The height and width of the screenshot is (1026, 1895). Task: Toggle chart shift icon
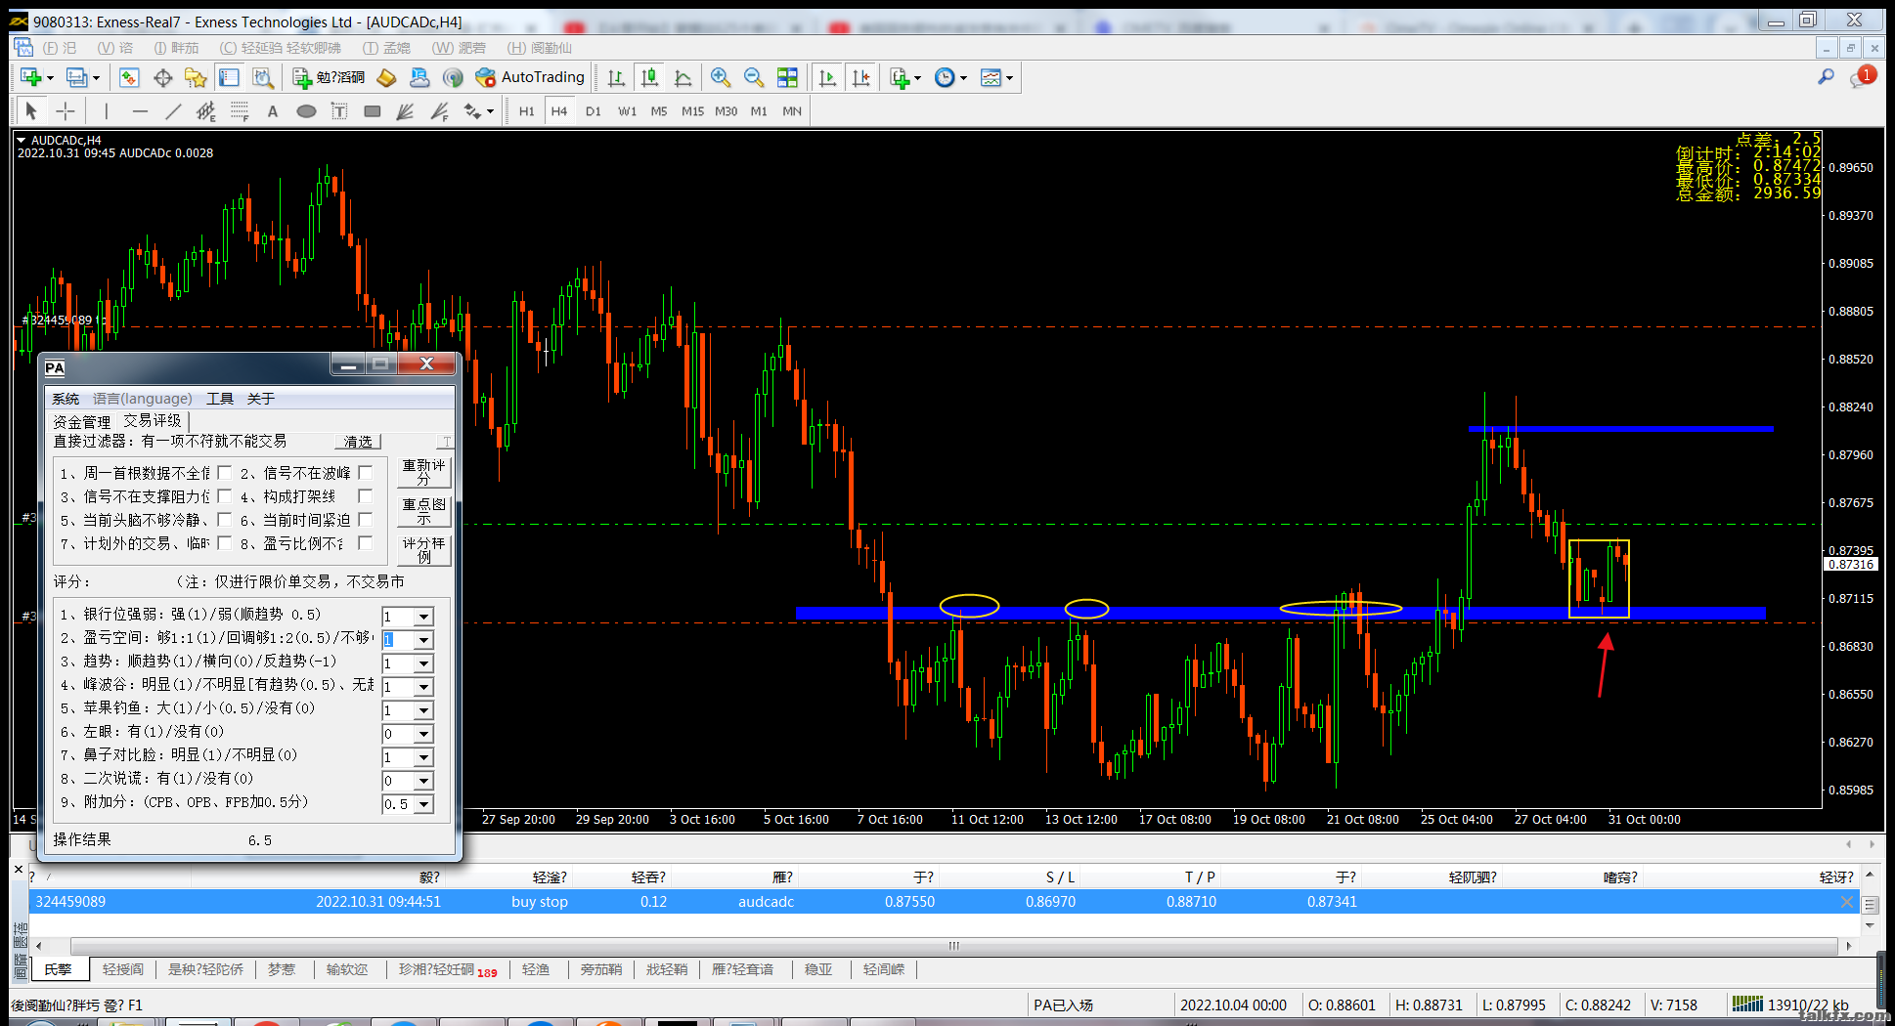coord(860,77)
